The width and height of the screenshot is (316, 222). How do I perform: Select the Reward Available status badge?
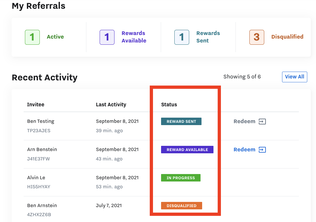[187, 150]
